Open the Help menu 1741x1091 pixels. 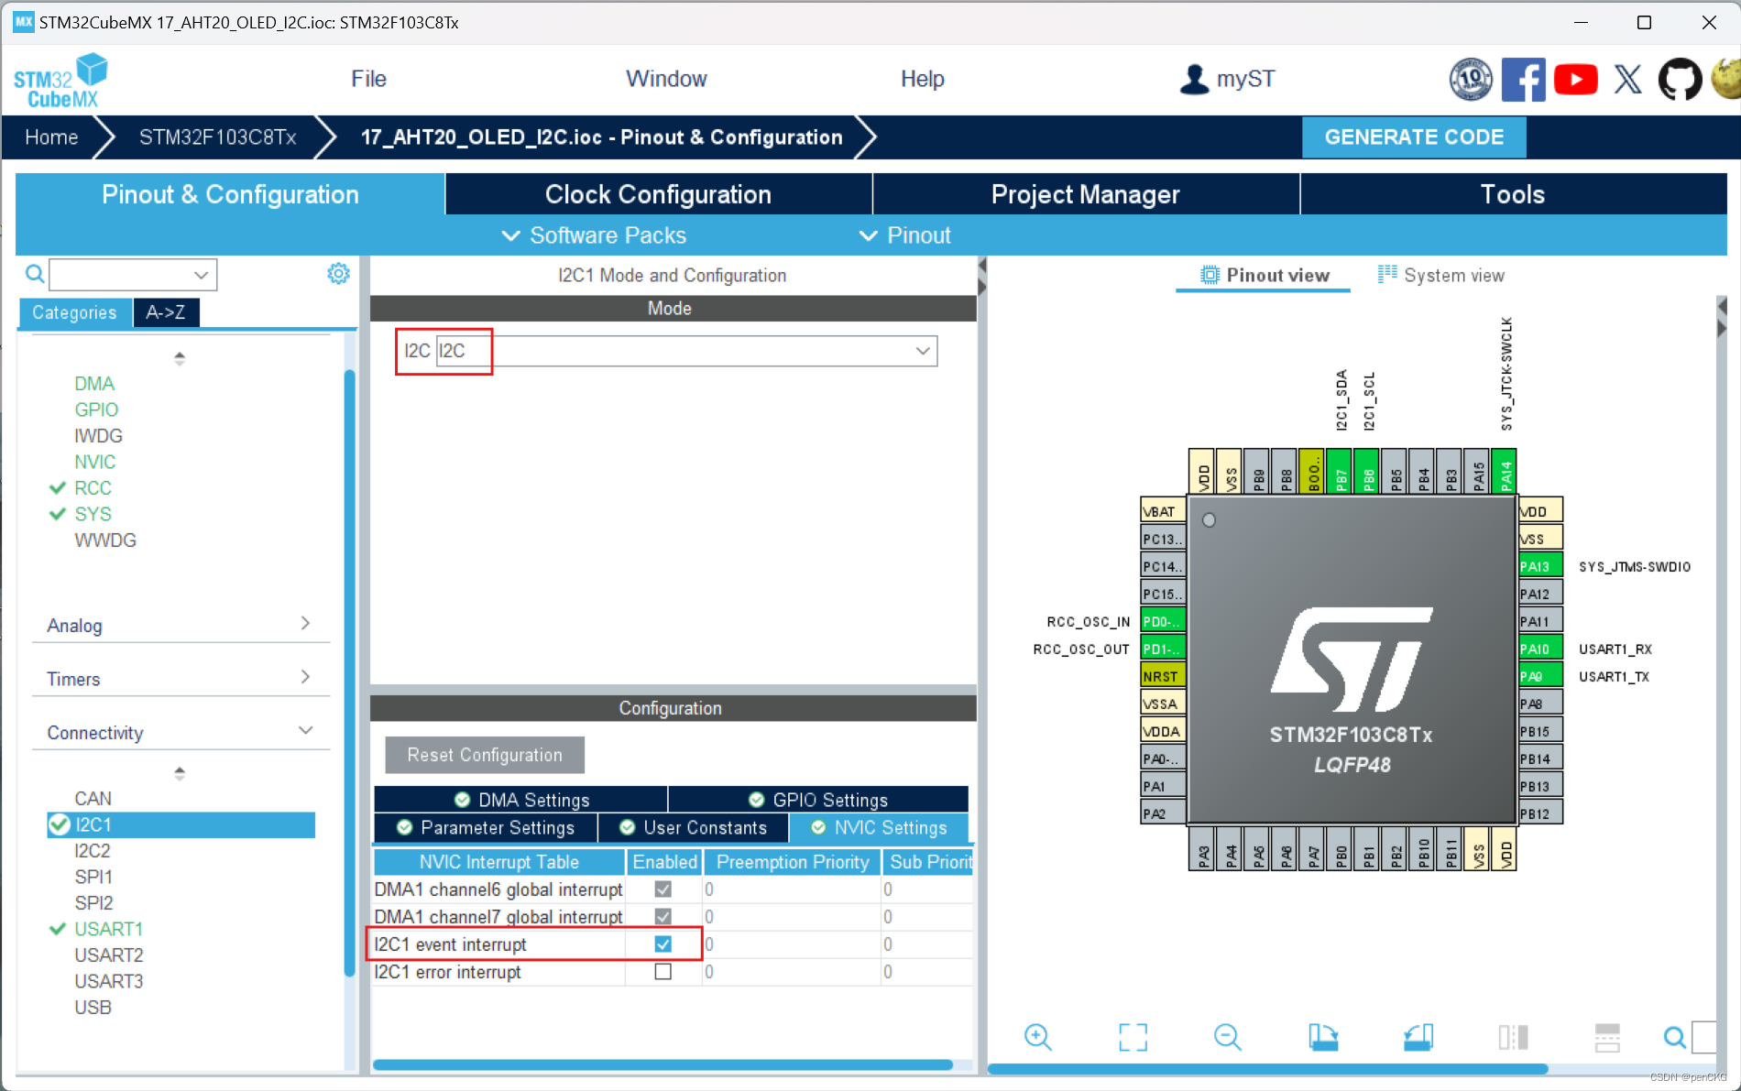(x=922, y=79)
